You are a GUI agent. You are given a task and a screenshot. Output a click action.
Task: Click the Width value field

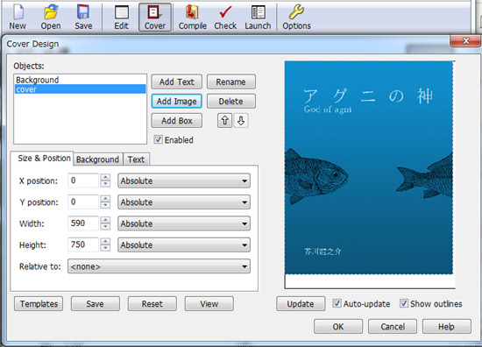click(83, 223)
